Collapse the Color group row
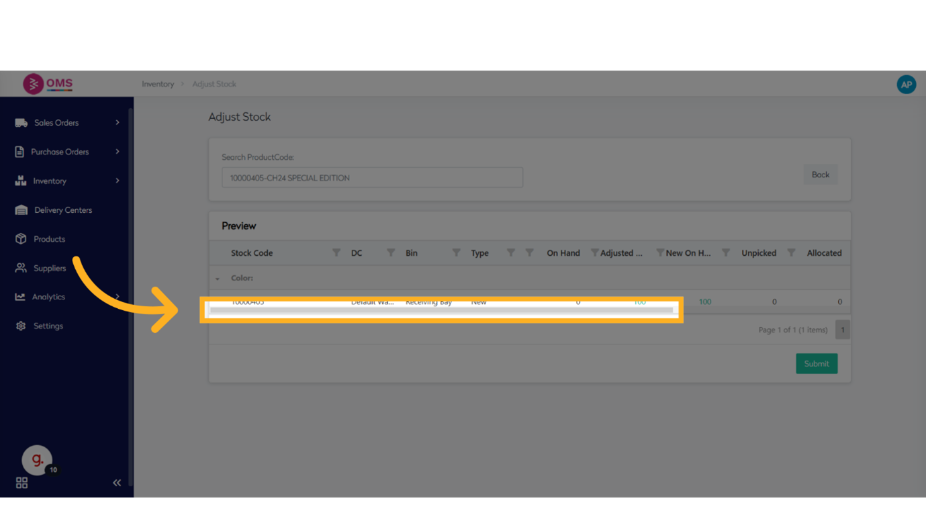 click(x=218, y=279)
